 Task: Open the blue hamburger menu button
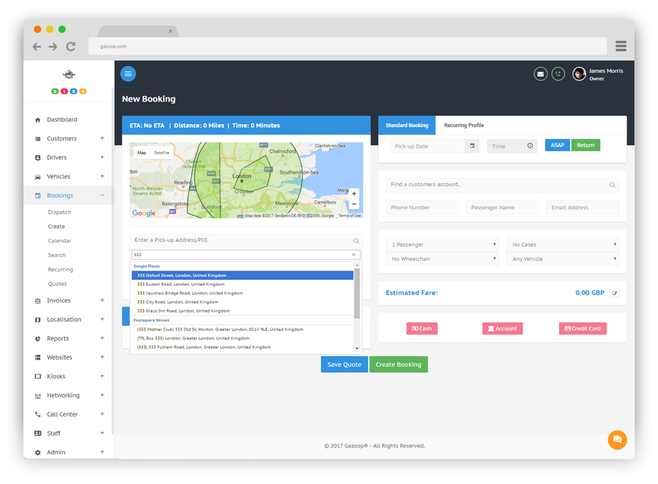tap(128, 74)
